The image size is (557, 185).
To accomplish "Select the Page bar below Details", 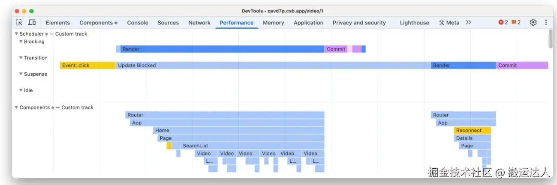I will click(x=475, y=146).
